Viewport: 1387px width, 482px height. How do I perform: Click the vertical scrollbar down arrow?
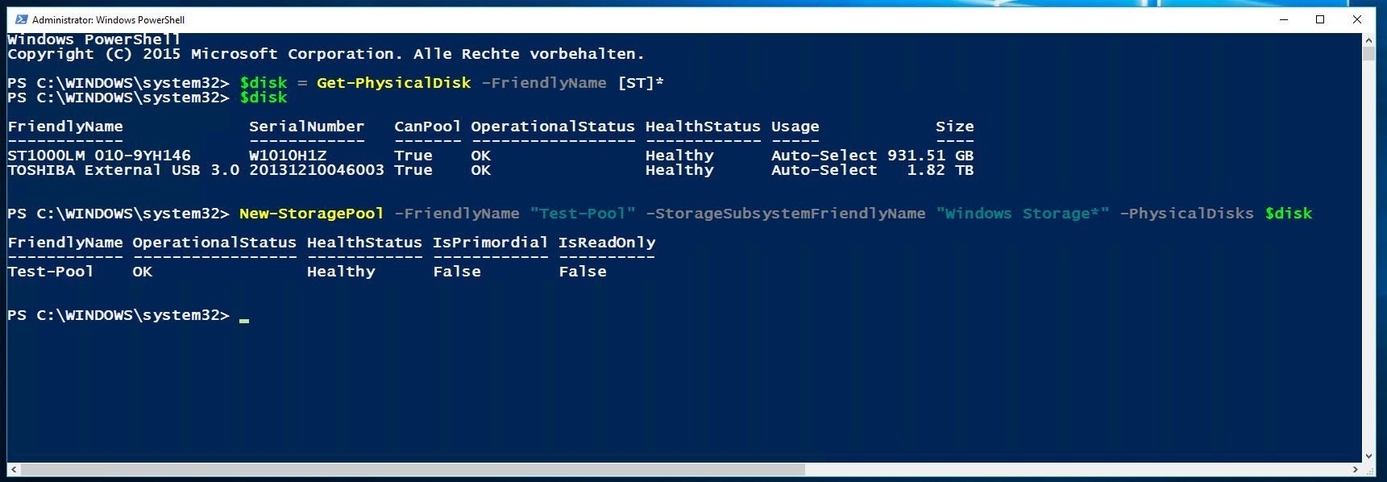[x=1368, y=456]
